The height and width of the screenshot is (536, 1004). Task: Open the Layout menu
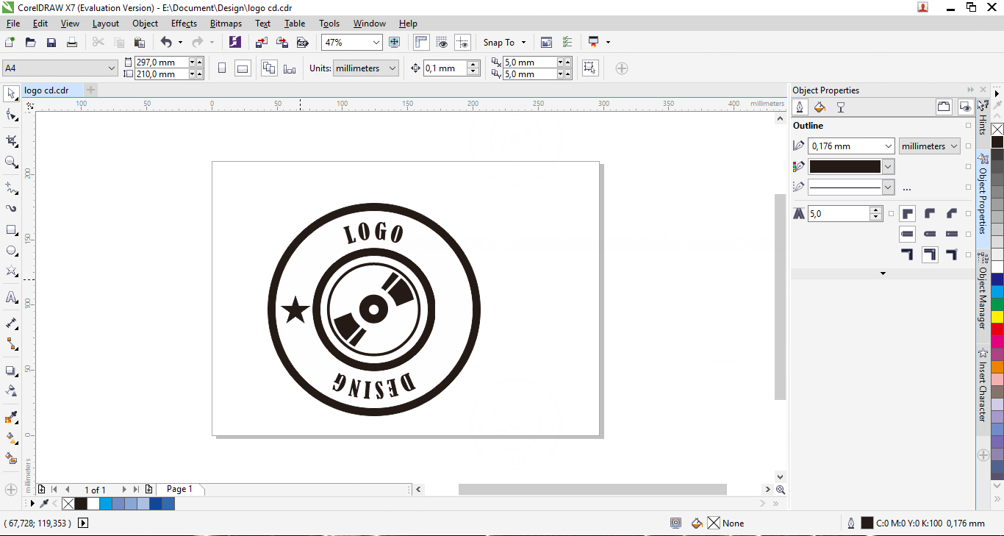106,24
